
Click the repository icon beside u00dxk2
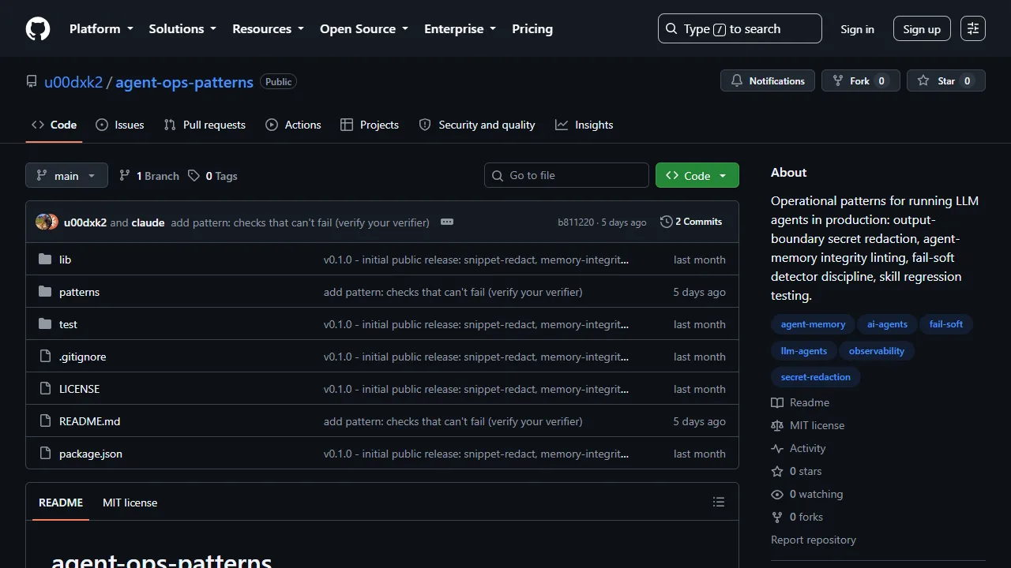pyautogui.click(x=32, y=82)
